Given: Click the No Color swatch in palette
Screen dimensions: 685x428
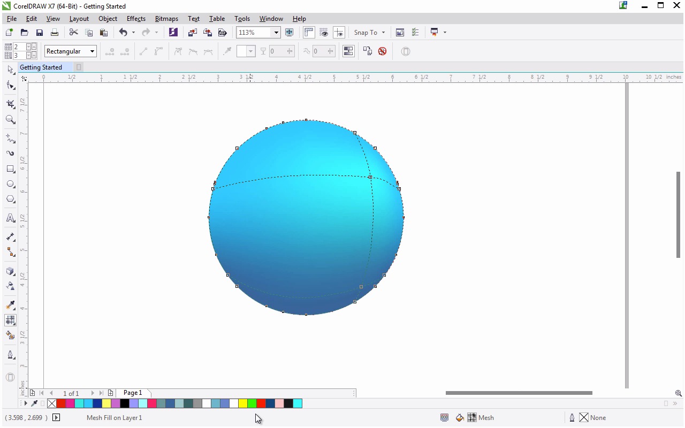Looking at the screenshot, I should 52,403.
